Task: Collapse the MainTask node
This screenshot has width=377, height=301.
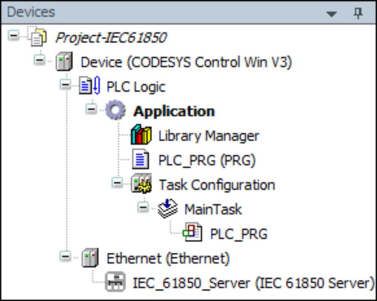Action: (143, 207)
